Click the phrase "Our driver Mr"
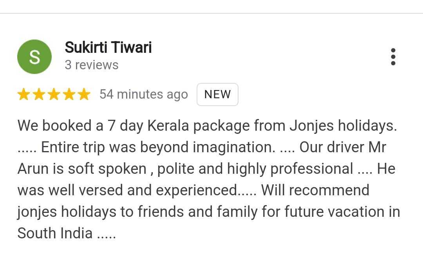The height and width of the screenshot is (254, 423). point(343,148)
